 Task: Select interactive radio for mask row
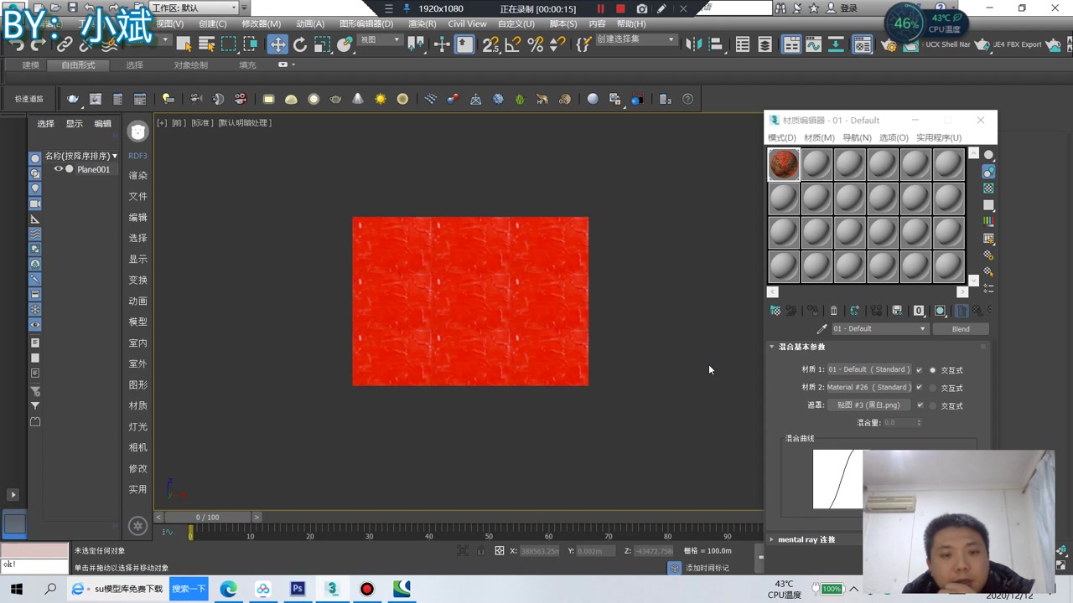pos(933,406)
